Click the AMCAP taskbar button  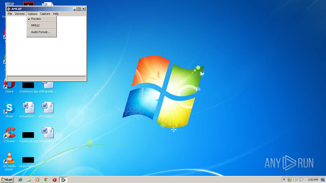63,180
